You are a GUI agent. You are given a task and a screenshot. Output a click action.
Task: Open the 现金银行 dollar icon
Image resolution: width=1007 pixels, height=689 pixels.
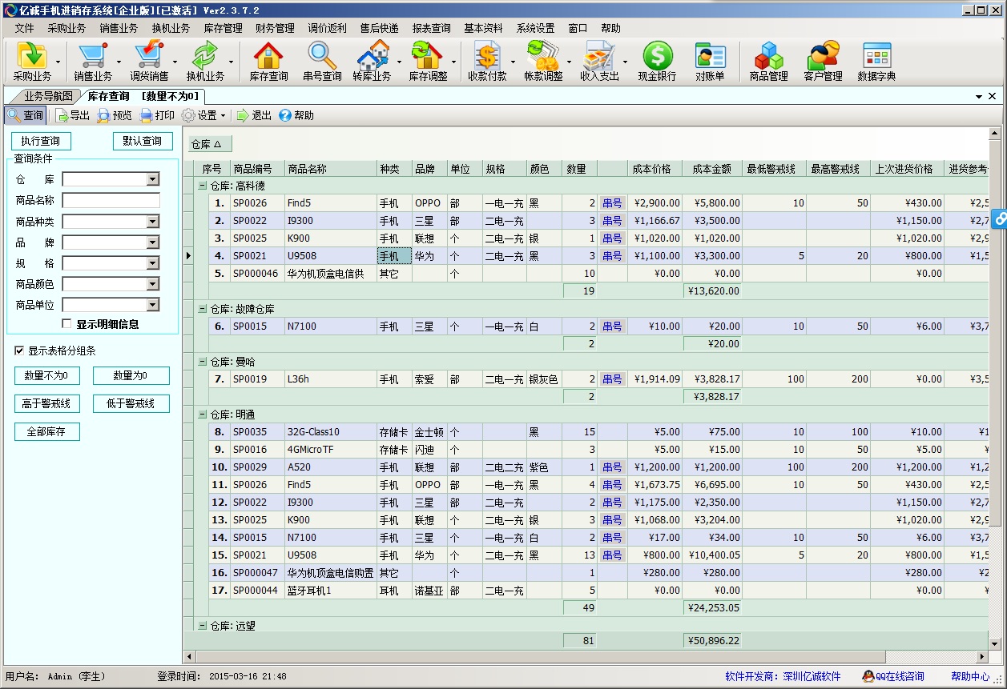pyautogui.click(x=657, y=62)
